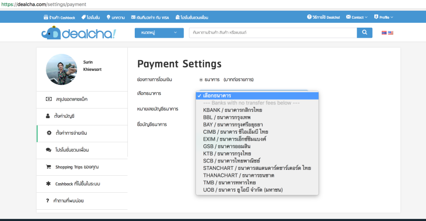Image resolution: width=426 pixels, height=221 pixels.
Task: Click the gift icon beside invite-friends promotion
Action: pyautogui.click(x=177, y=17)
